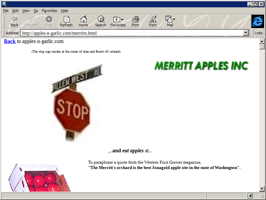
Task: Open the View menu
Action: [26, 11]
